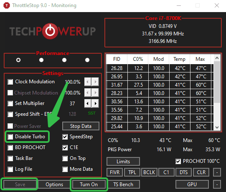This screenshot has width=226, height=192.
Task: Click the PKG Power 16.1 W value
Action: (x=164, y=150)
